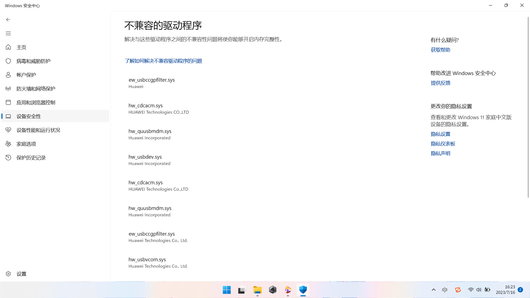530x298 pixels.
Task: Open the Privacy dashboard (隐私仪表板) link
Action: pos(443,144)
